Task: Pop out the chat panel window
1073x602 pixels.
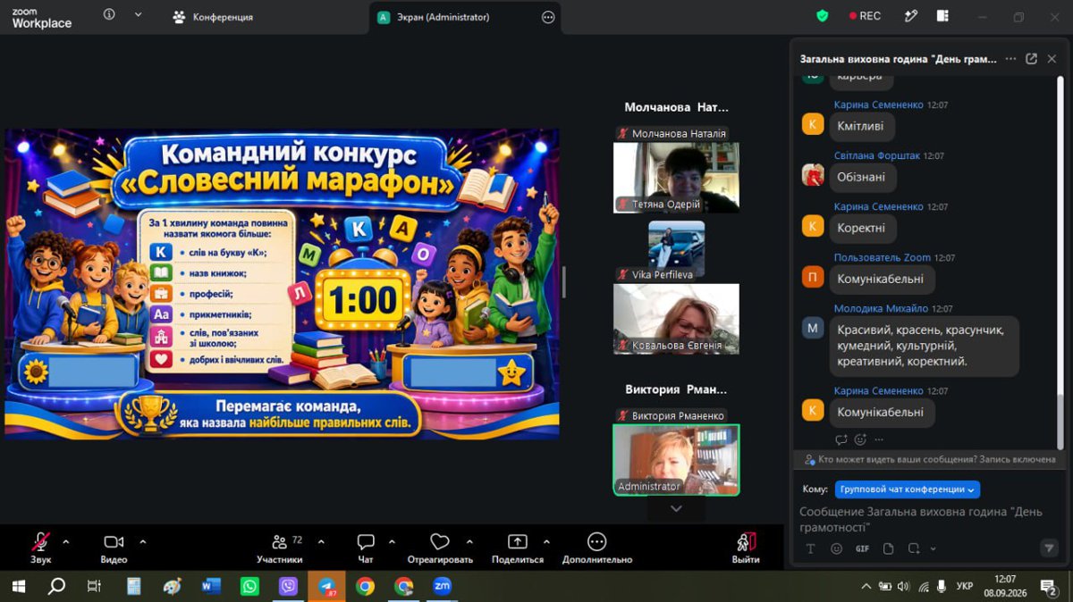Action: [x=1031, y=59]
